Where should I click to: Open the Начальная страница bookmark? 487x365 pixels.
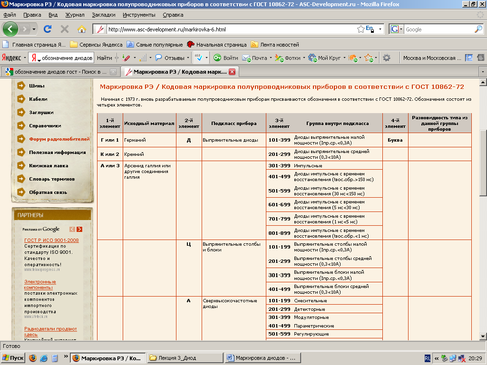[217, 45]
